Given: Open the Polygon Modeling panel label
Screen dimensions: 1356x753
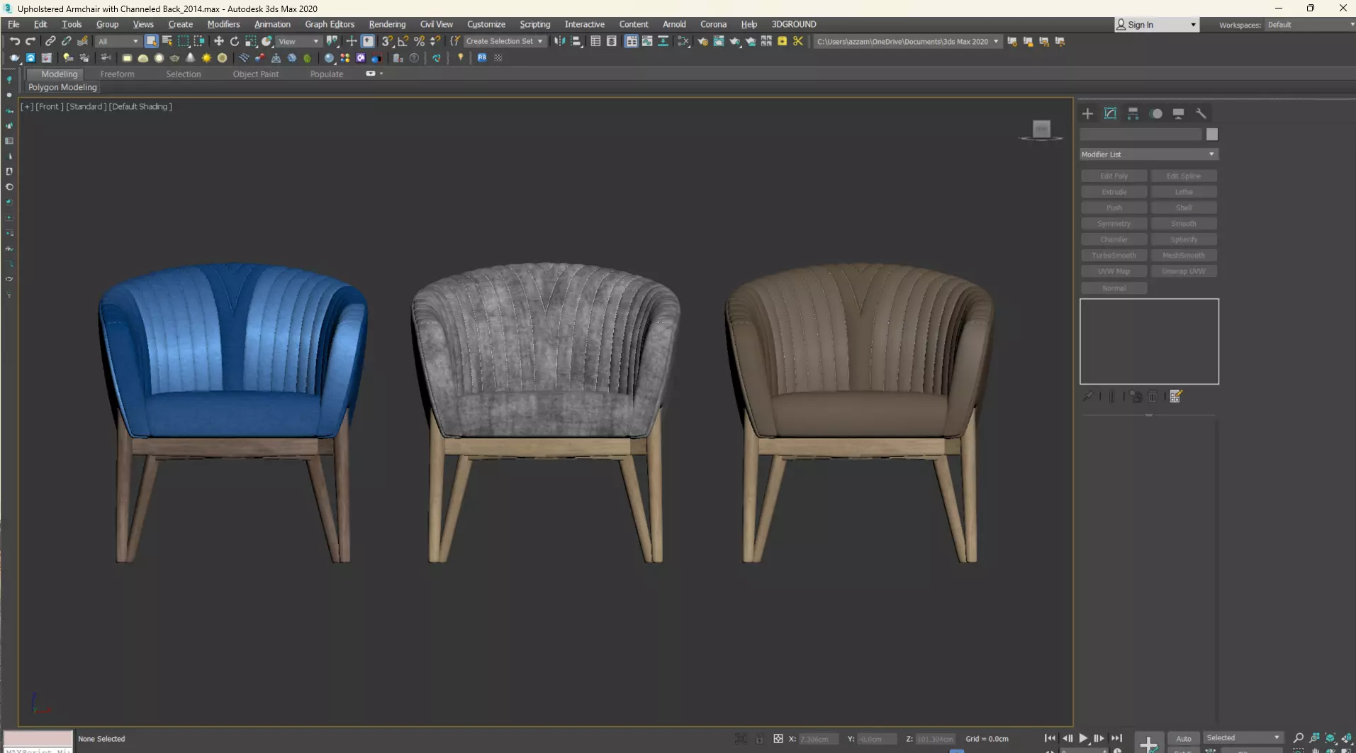Looking at the screenshot, I should click(x=62, y=87).
